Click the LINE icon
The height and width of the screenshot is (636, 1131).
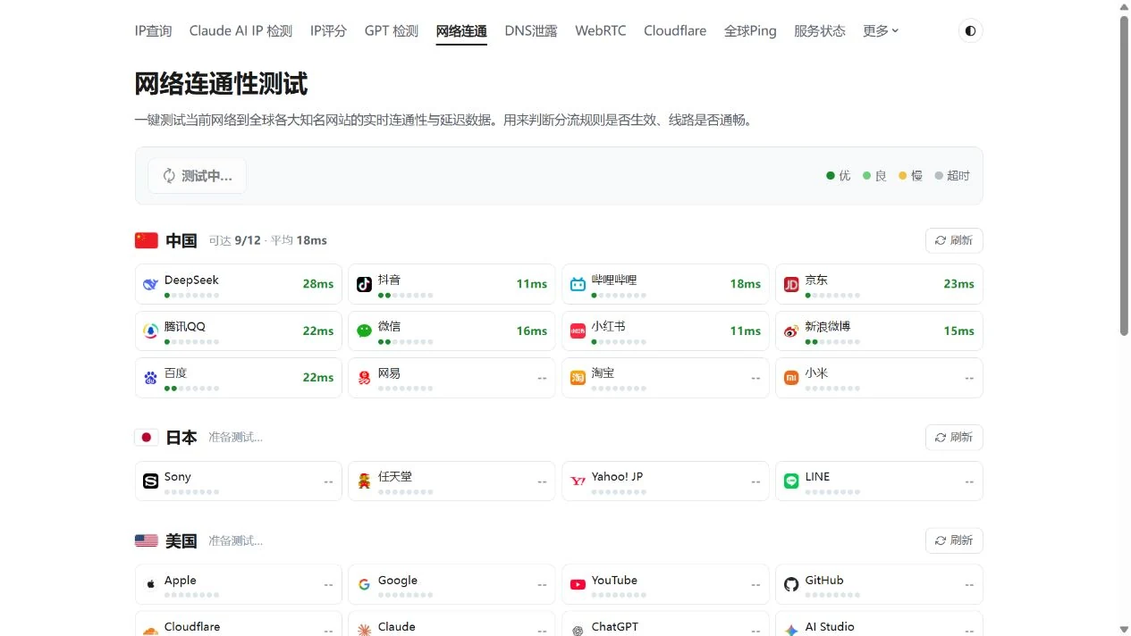(x=791, y=481)
